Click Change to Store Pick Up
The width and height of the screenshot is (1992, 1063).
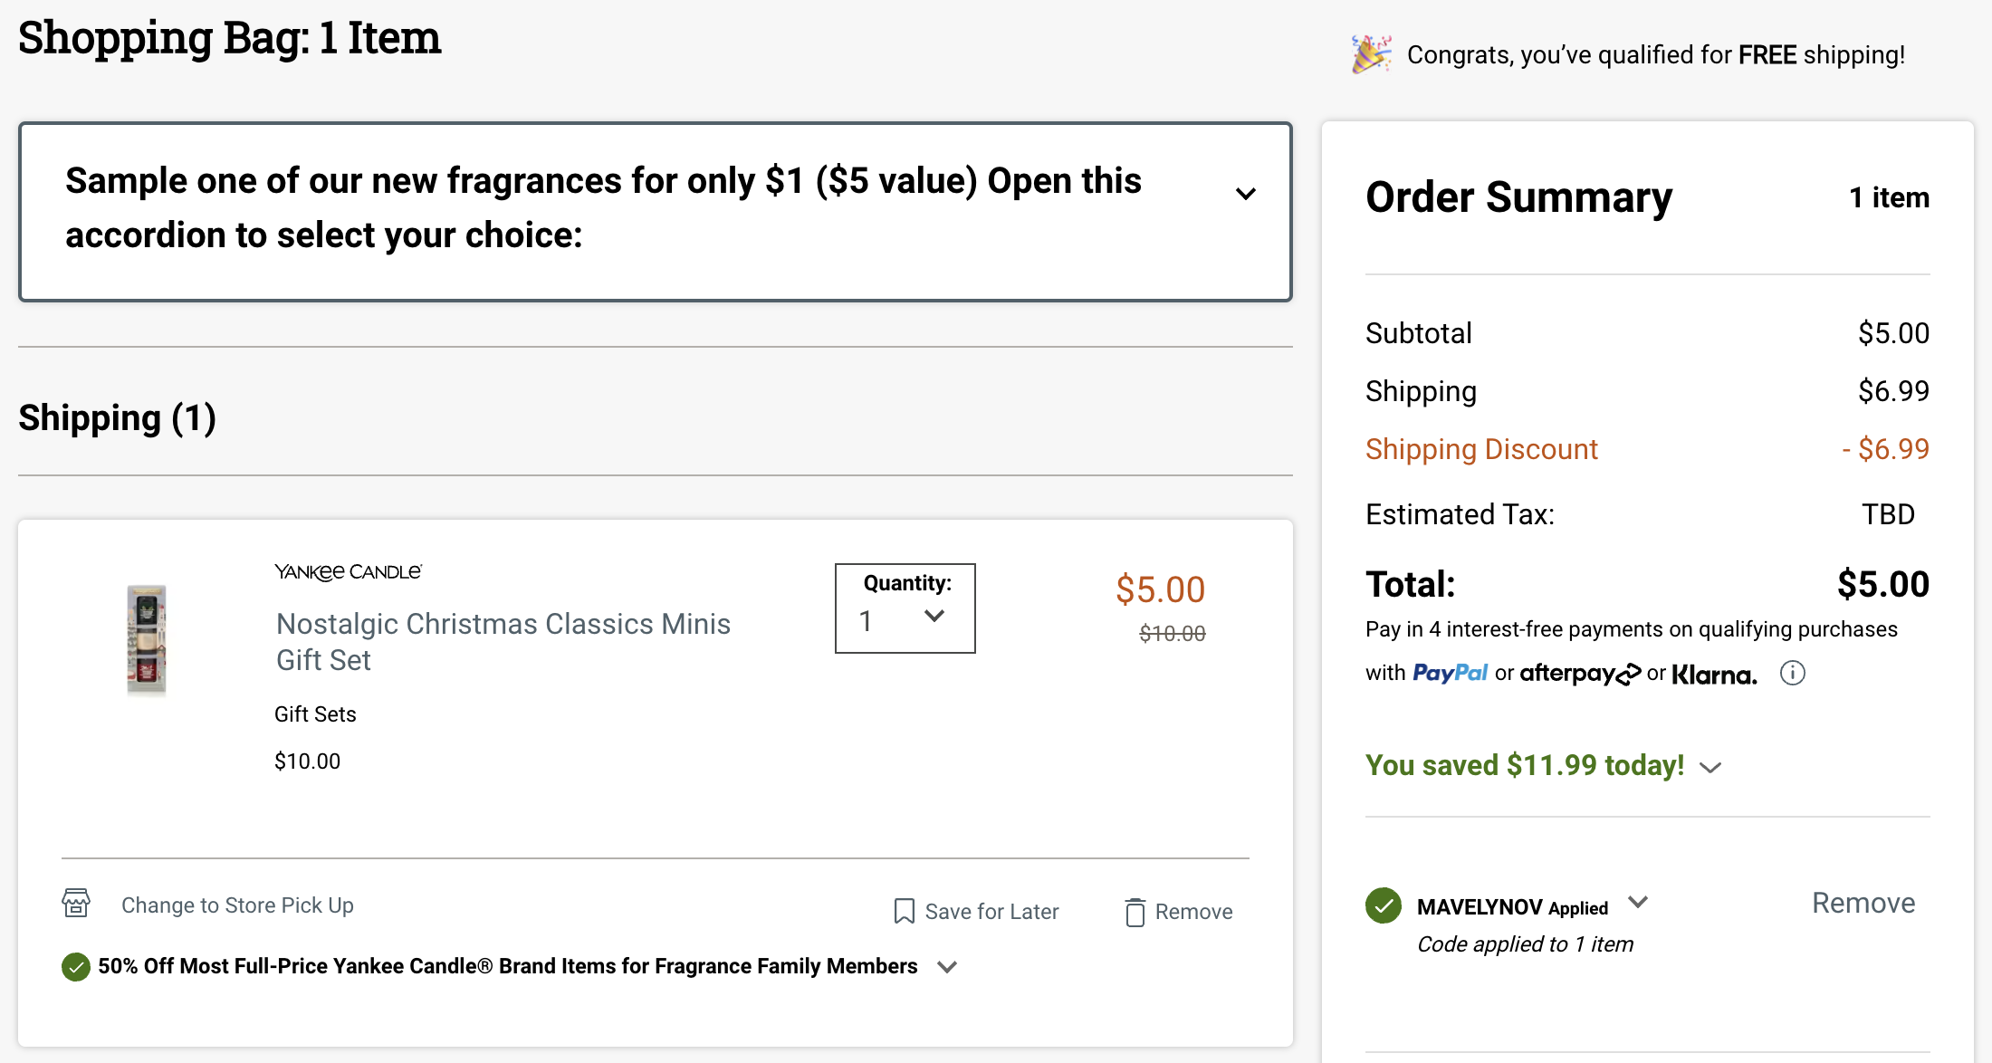point(237,905)
